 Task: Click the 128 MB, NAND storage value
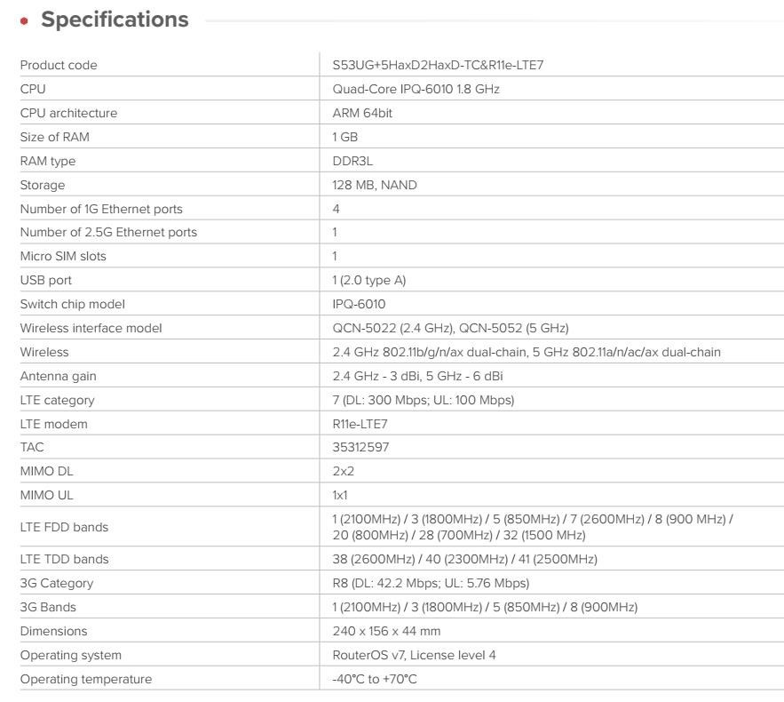(375, 185)
